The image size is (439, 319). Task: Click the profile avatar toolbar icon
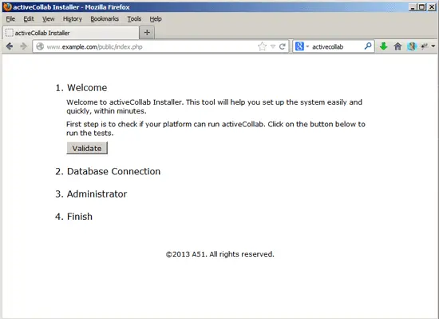[412, 46]
